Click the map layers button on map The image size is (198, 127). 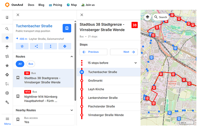tap(147, 17)
